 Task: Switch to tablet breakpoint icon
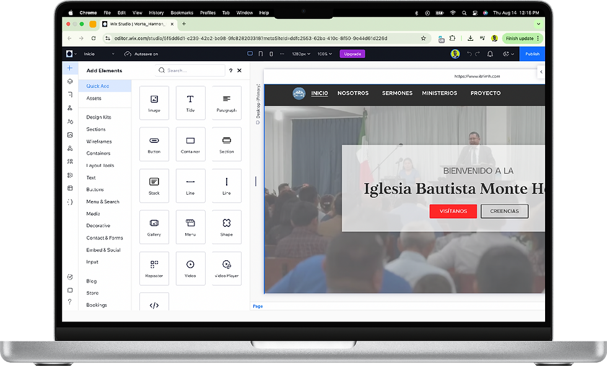point(261,54)
